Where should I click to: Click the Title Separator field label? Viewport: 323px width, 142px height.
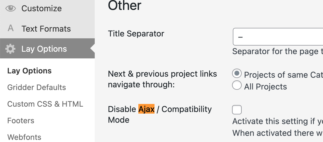point(136,34)
